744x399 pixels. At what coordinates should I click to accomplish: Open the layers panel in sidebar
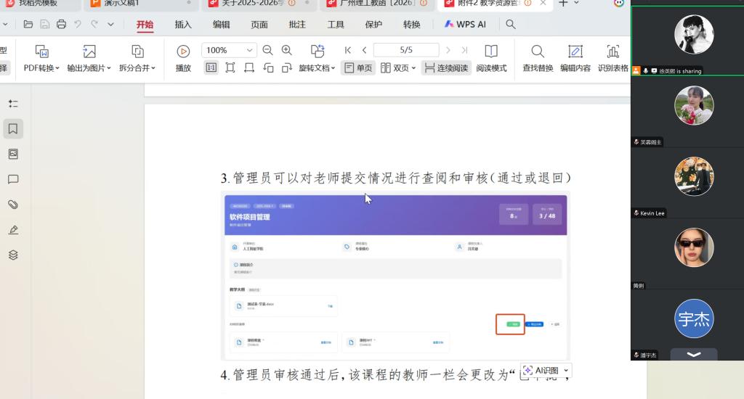[x=13, y=255]
